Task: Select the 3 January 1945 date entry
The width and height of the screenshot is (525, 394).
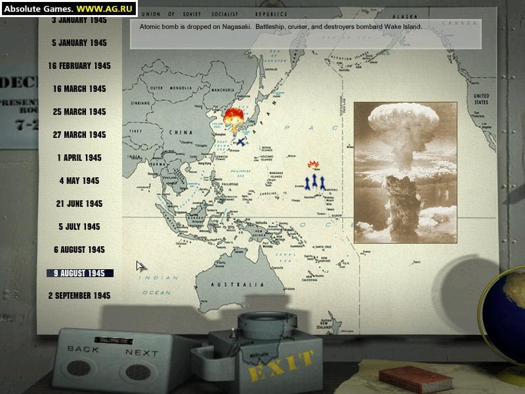Action: pyautogui.click(x=79, y=20)
